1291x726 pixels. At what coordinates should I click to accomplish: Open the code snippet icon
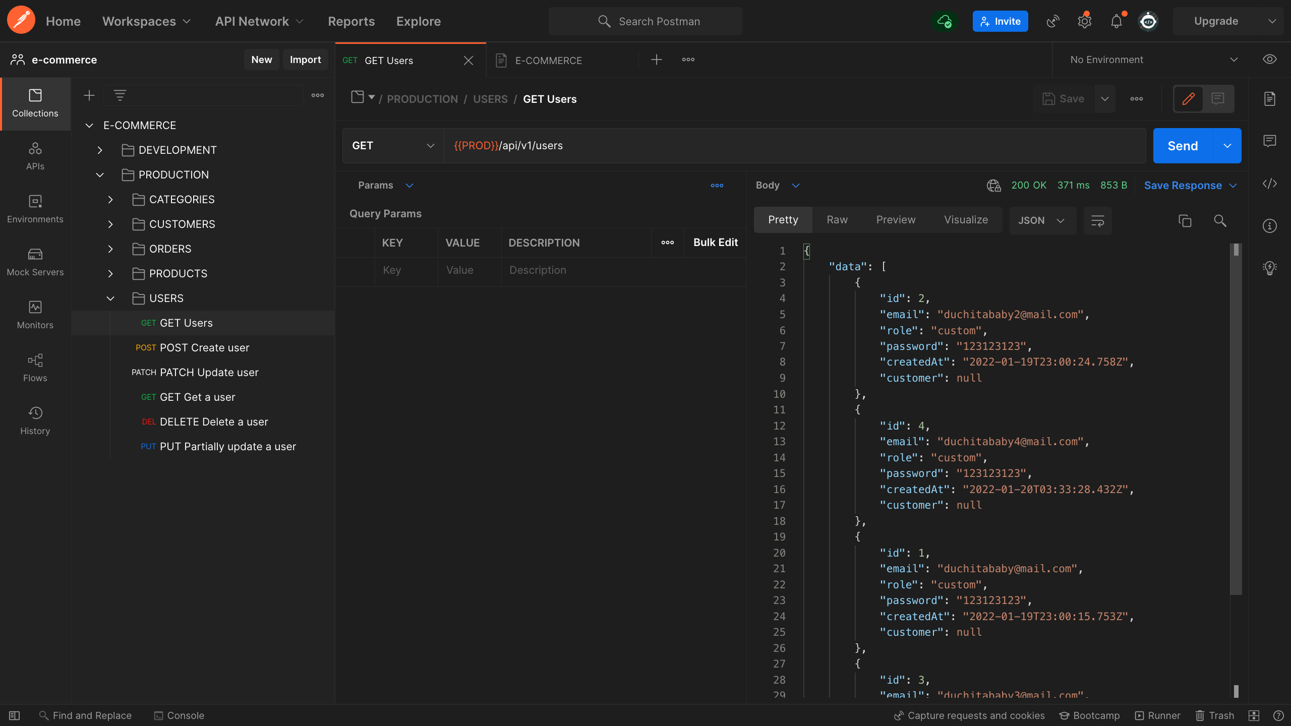(x=1270, y=184)
